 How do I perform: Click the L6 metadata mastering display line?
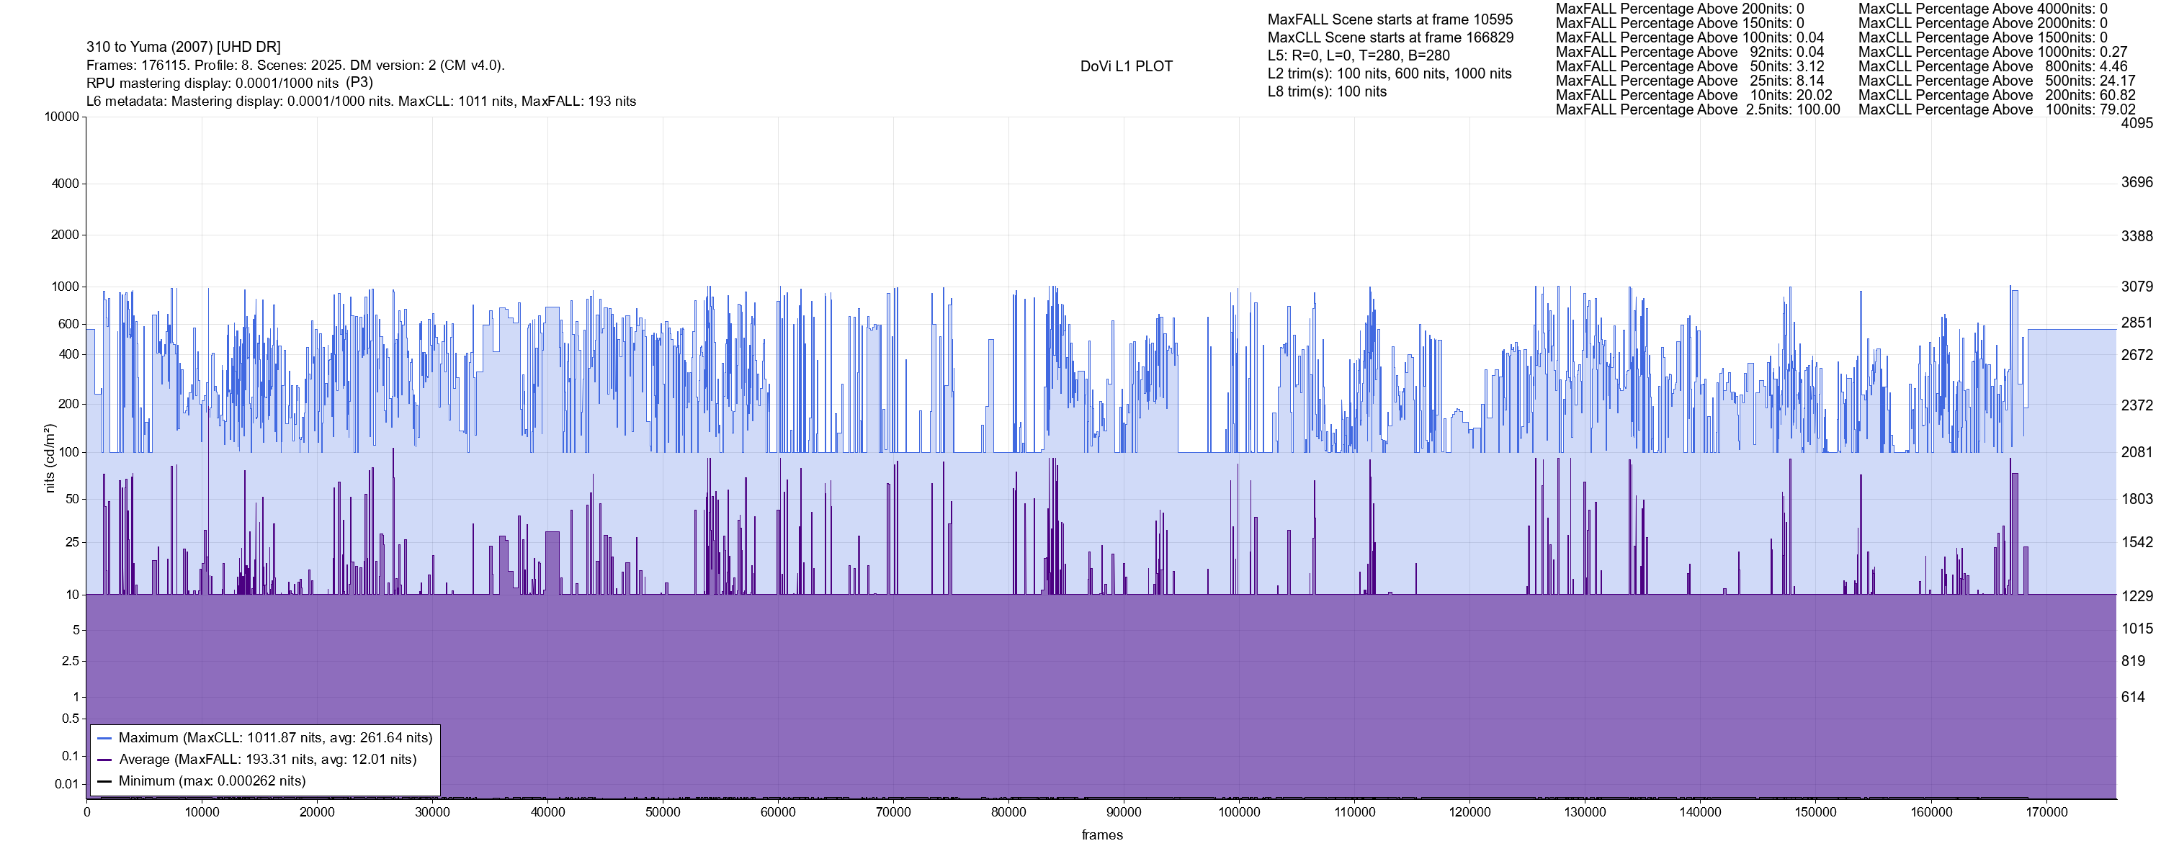click(x=361, y=102)
